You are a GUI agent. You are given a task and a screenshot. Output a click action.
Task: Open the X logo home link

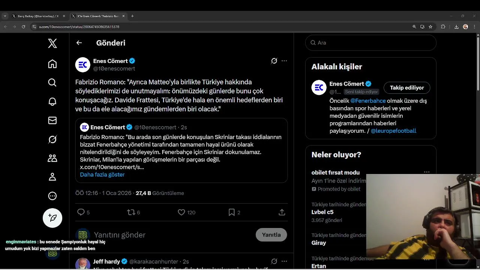coord(52,43)
